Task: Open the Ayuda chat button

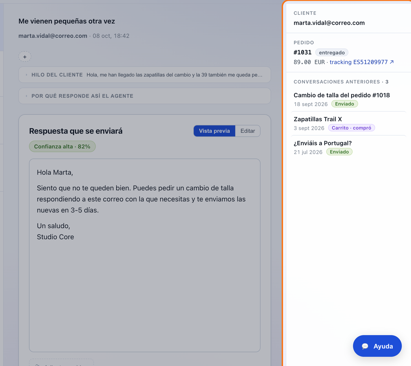Action: point(377,346)
